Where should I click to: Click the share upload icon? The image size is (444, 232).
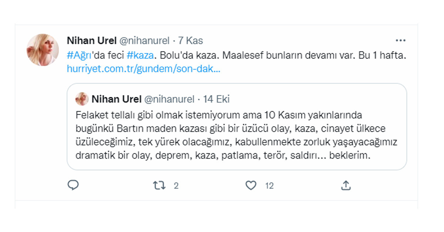(346, 185)
